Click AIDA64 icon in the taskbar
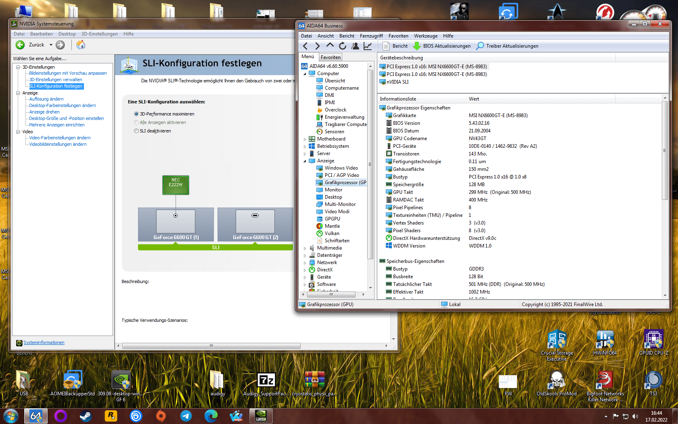This screenshot has width=678, height=424. click(36, 416)
